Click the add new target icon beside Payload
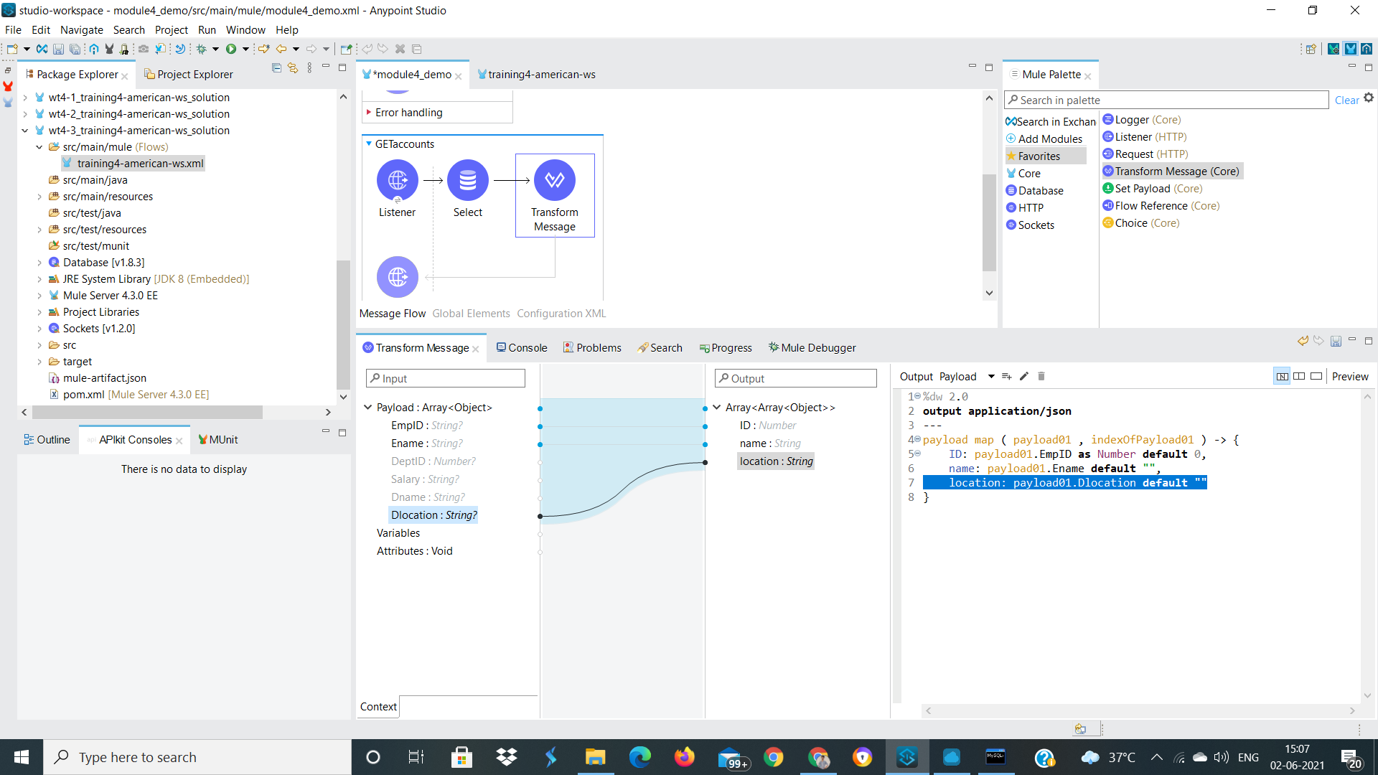1378x775 pixels. (x=1007, y=376)
